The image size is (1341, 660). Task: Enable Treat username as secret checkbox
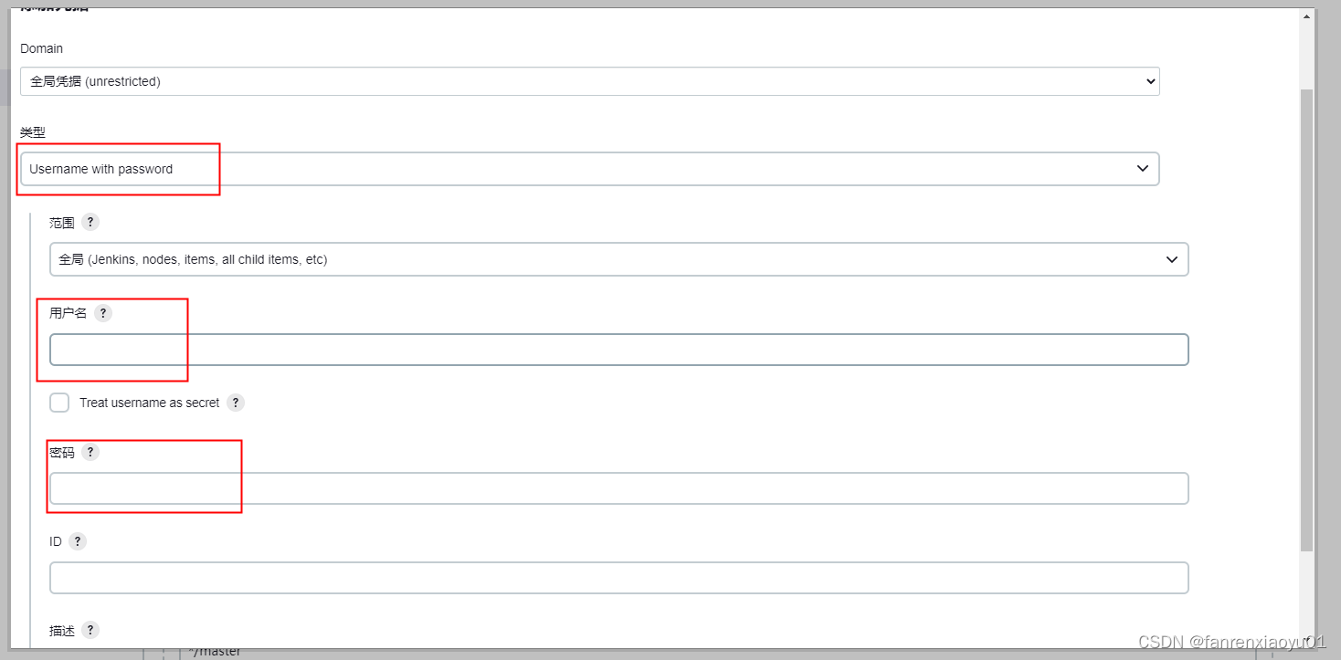coord(59,403)
